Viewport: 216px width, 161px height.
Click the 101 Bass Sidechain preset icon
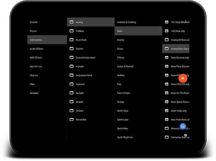coord(167,22)
